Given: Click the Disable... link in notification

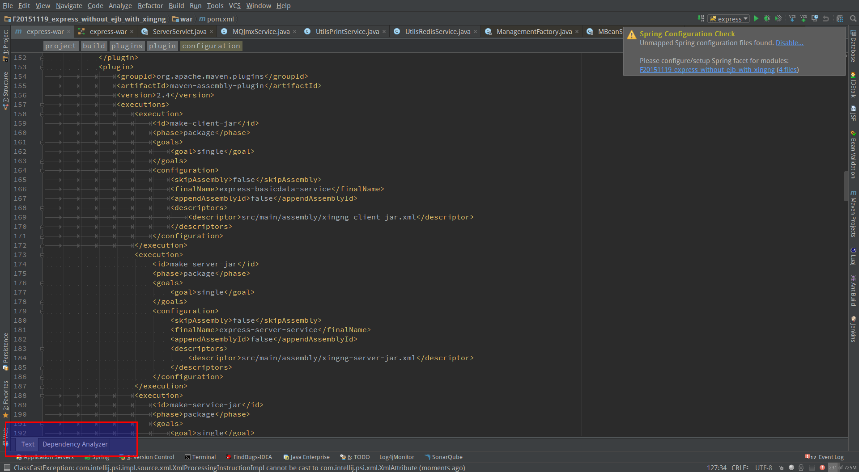Looking at the screenshot, I should [x=789, y=43].
